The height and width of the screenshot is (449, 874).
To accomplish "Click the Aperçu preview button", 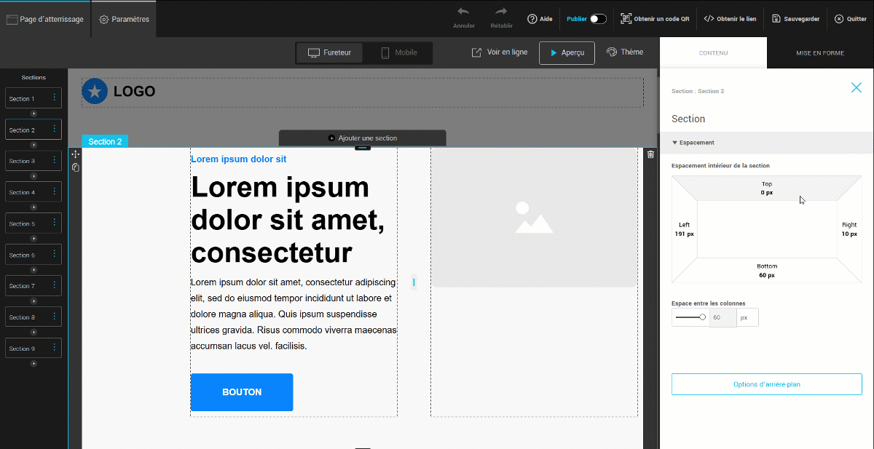I will (x=567, y=53).
